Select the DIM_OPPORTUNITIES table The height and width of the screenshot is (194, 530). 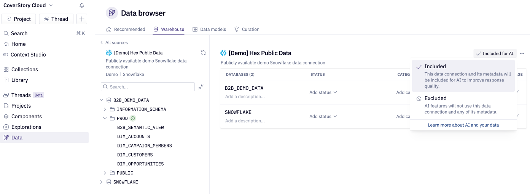point(140,164)
